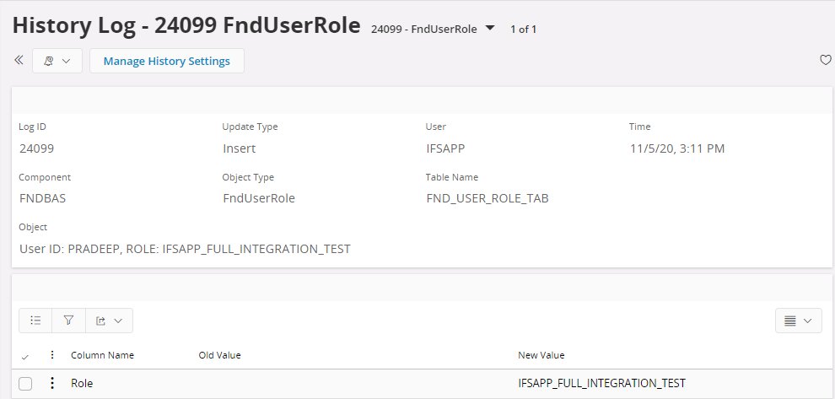The image size is (835, 399).
Task: Toggle select-all checkmark in table header
Action: point(24,356)
